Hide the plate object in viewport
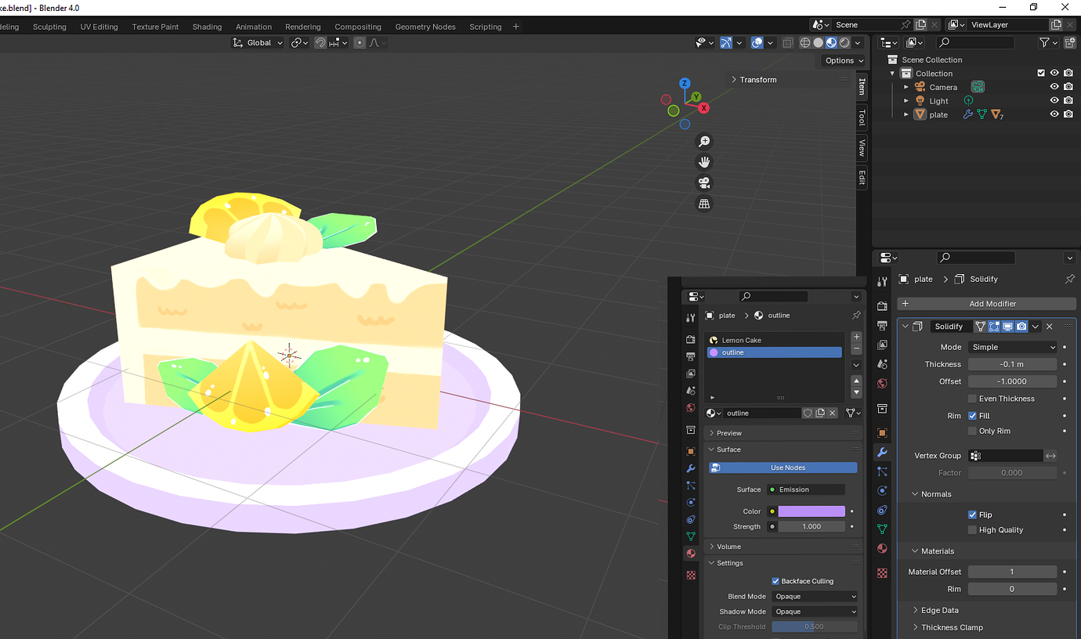Image resolution: width=1081 pixels, height=639 pixels. (1054, 114)
